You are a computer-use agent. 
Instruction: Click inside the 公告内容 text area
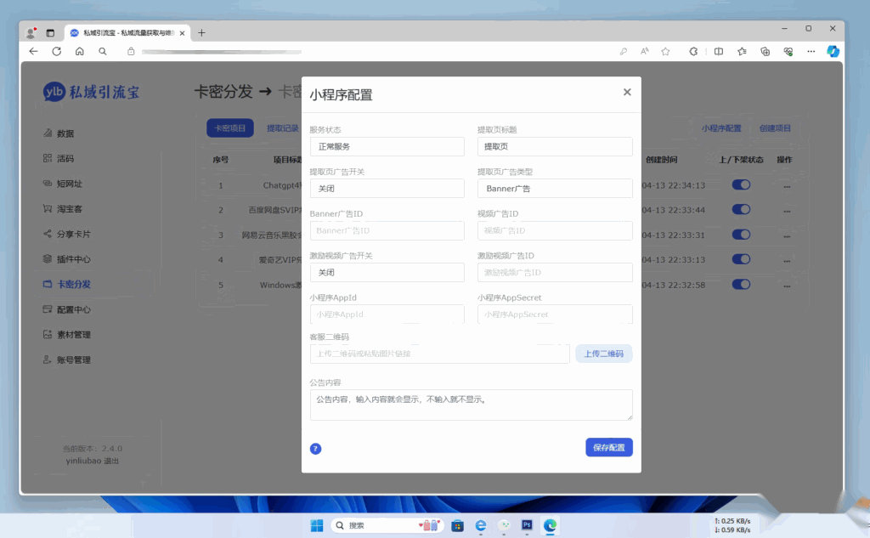click(x=471, y=405)
